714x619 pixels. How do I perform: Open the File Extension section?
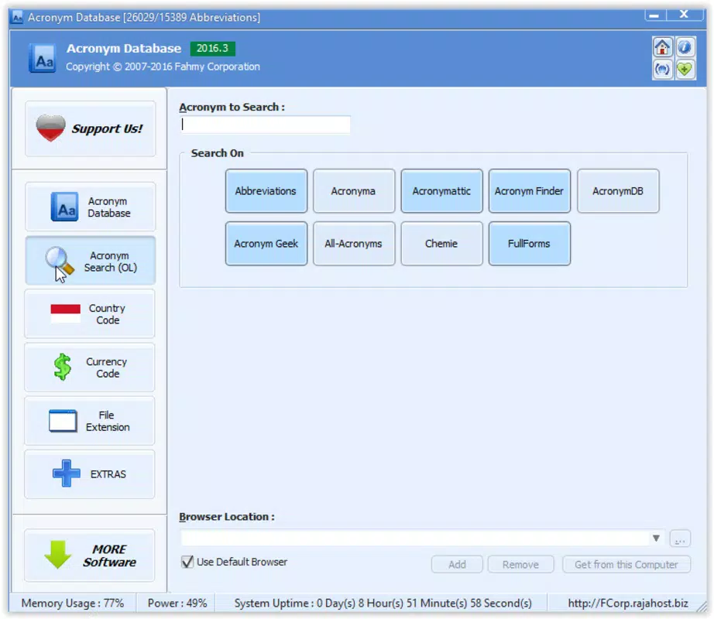pyautogui.click(x=90, y=421)
